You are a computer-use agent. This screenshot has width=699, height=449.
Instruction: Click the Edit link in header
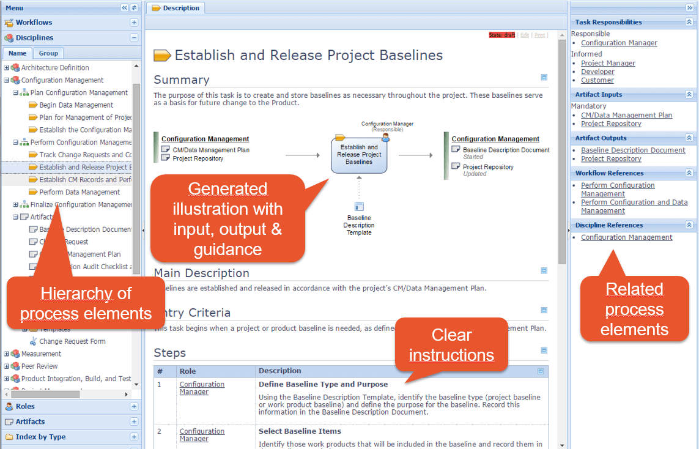point(525,35)
